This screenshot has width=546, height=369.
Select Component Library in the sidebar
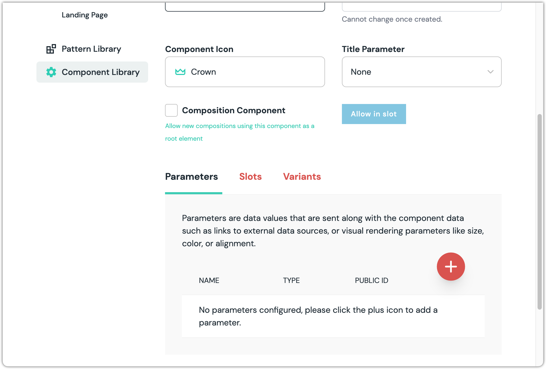[x=100, y=72]
